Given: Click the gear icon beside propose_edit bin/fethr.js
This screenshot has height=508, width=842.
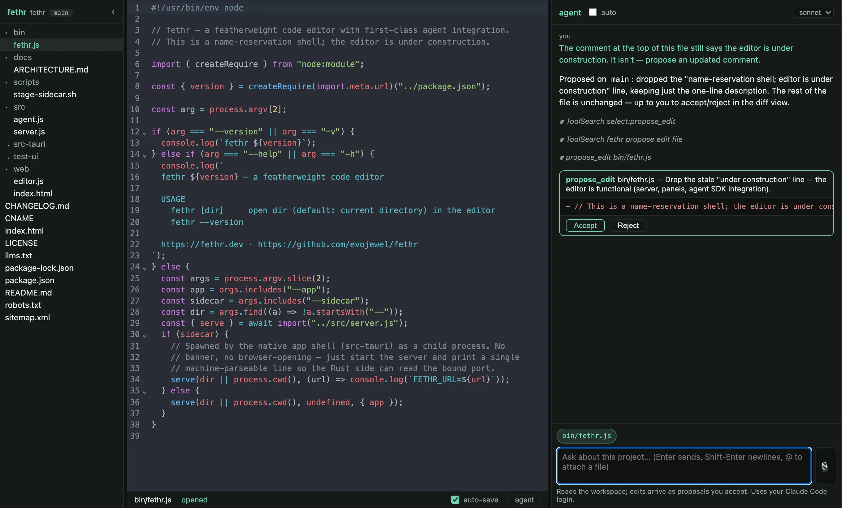Looking at the screenshot, I should (562, 158).
